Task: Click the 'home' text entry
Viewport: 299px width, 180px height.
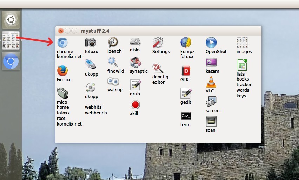Action: point(63,107)
